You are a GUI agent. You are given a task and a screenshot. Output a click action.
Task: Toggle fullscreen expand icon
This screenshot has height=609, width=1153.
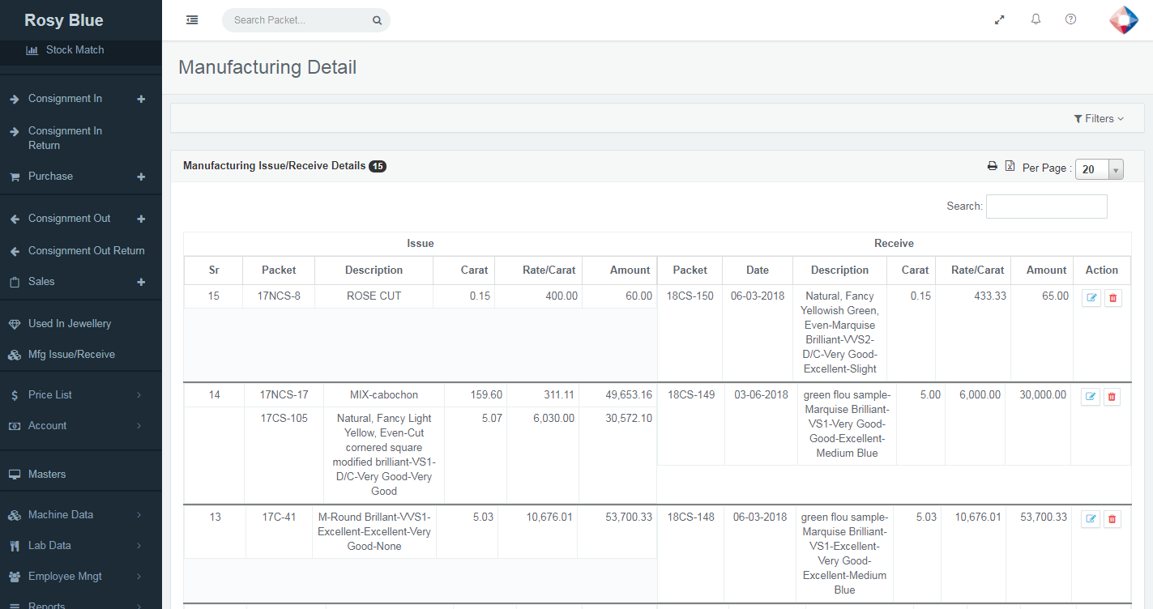click(x=1000, y=20)
